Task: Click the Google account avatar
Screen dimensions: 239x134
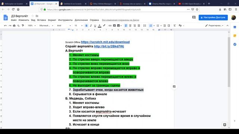Action: tap(233, 17)
